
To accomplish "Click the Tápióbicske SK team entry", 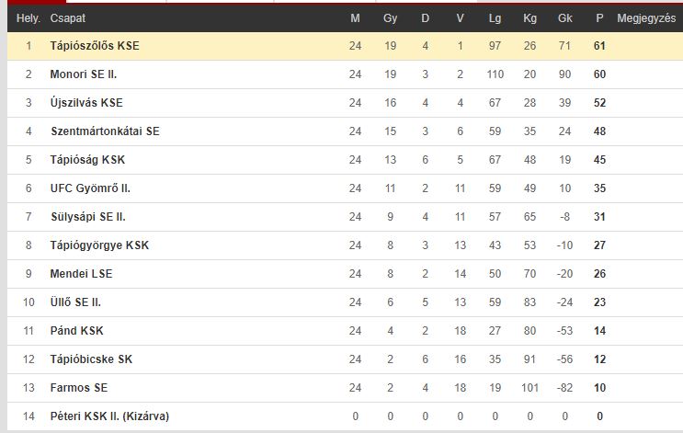I will coord(91,359).
